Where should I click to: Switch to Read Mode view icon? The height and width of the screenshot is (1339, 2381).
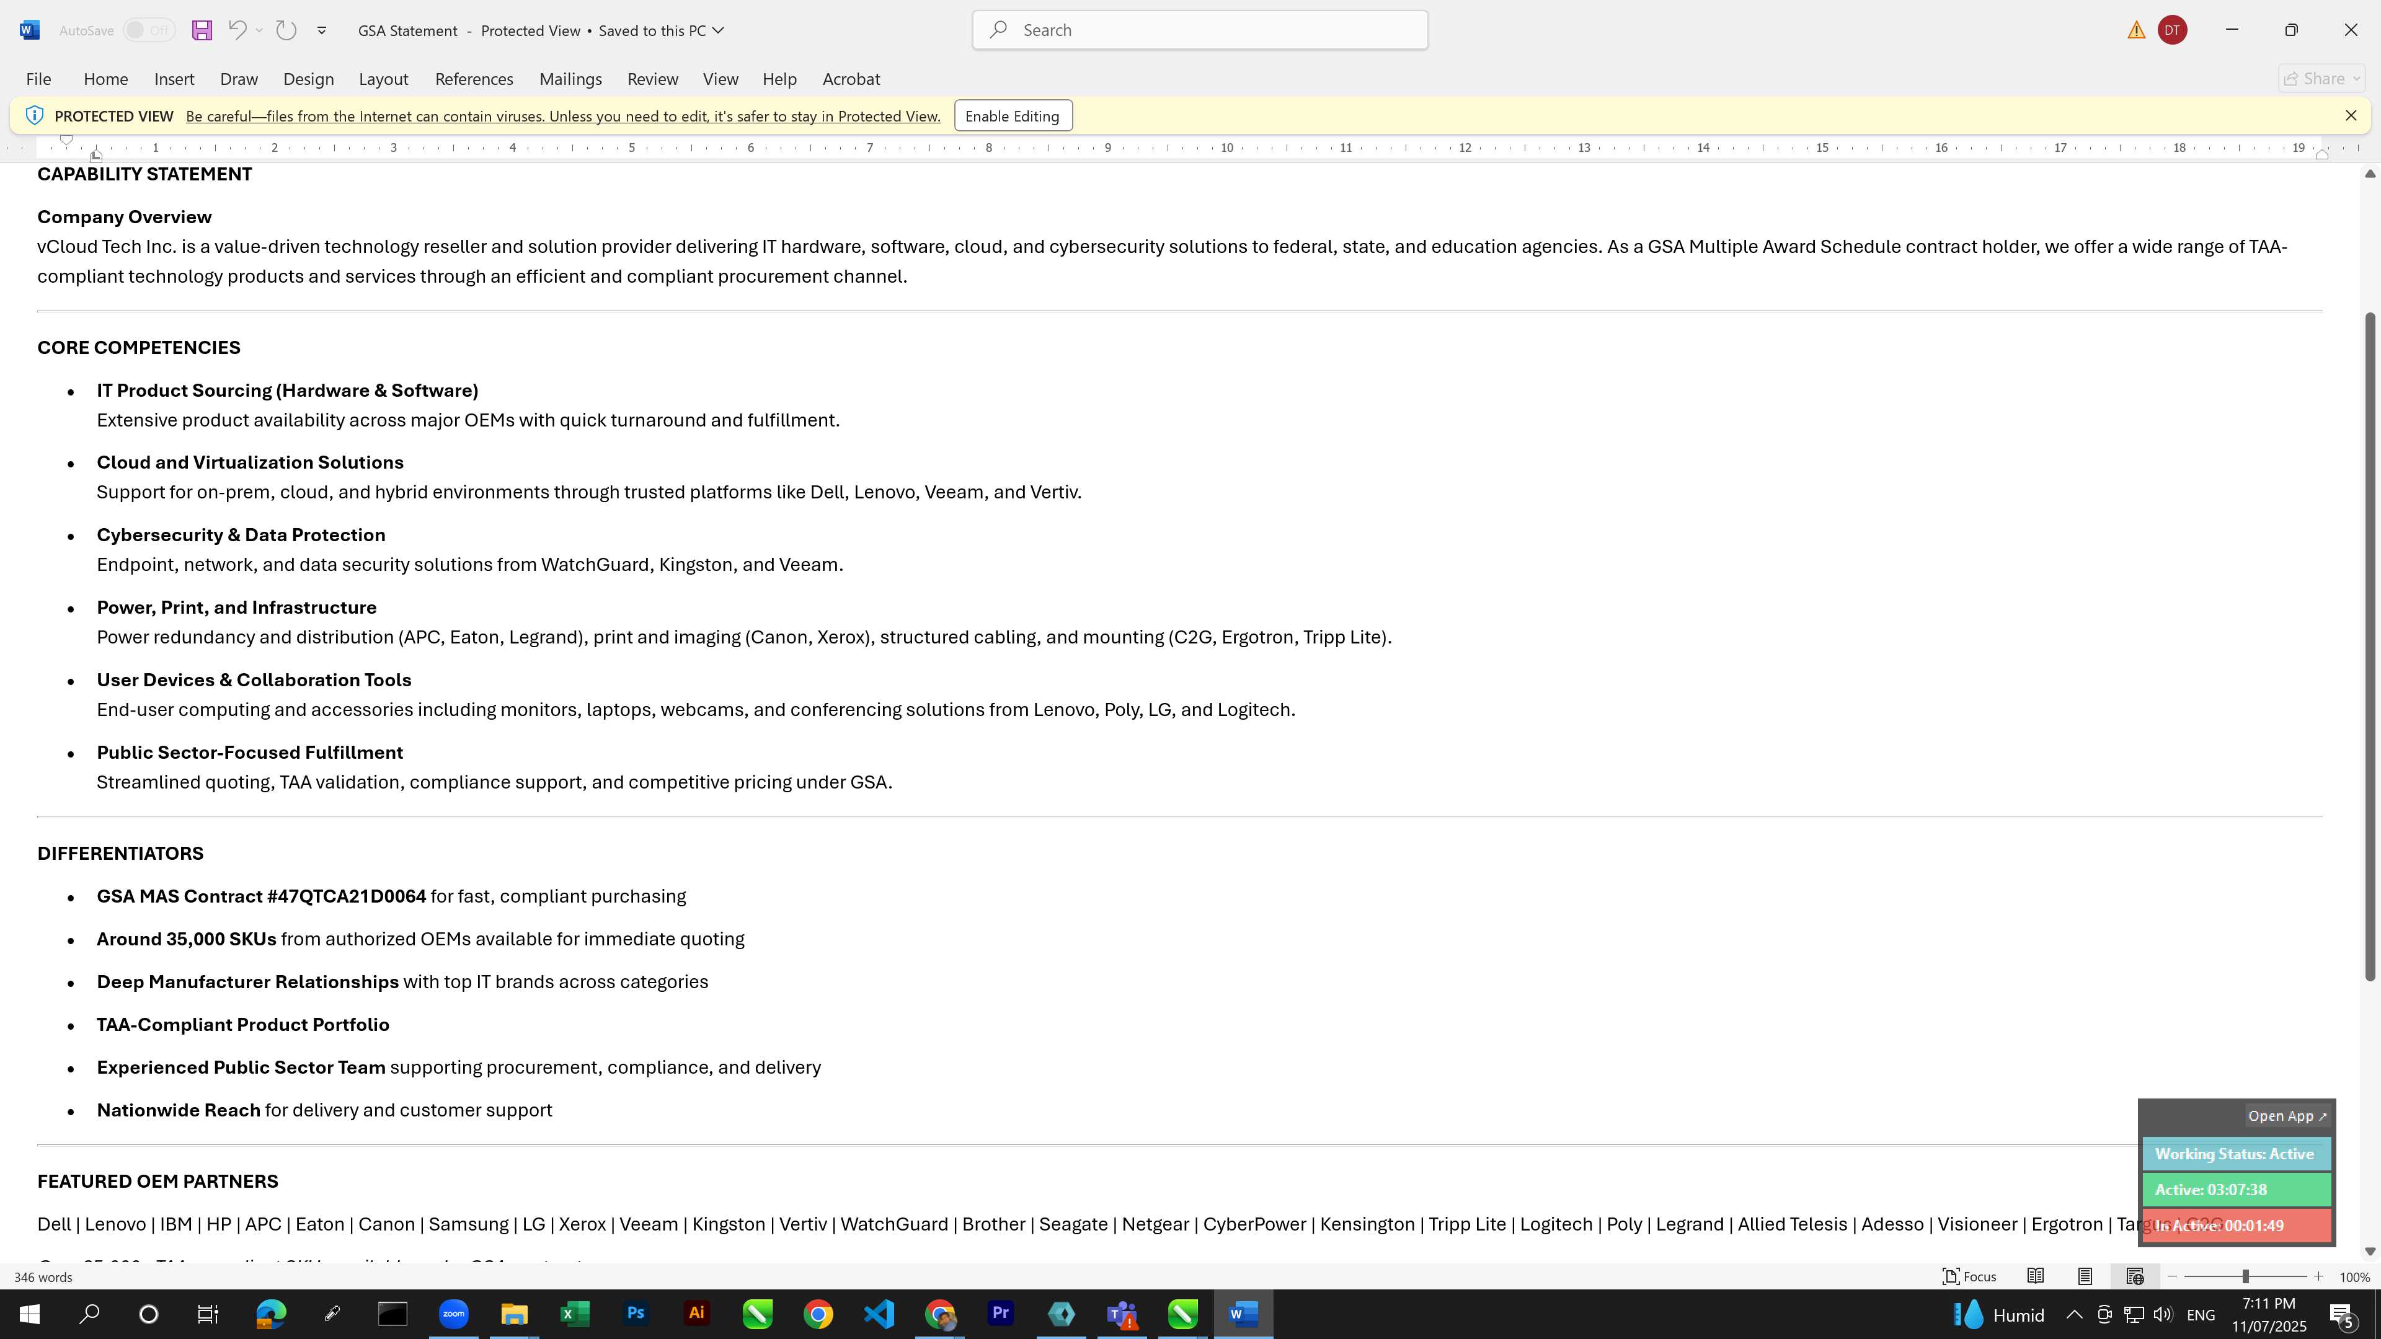tap(2035, 1277)
